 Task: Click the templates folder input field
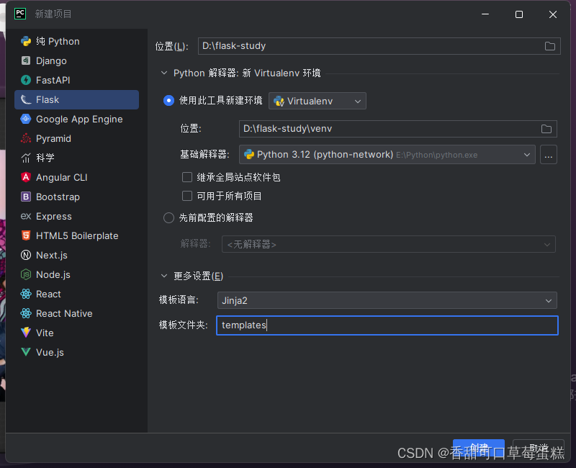[x=387, y=325]
